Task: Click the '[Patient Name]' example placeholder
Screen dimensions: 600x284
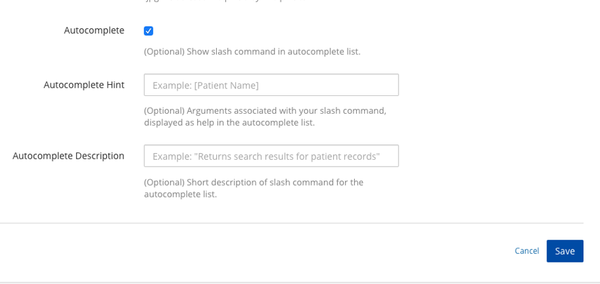Action: (x=226, y=85)
